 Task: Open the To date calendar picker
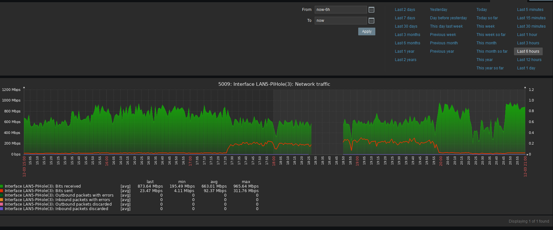tap(371, 21)
